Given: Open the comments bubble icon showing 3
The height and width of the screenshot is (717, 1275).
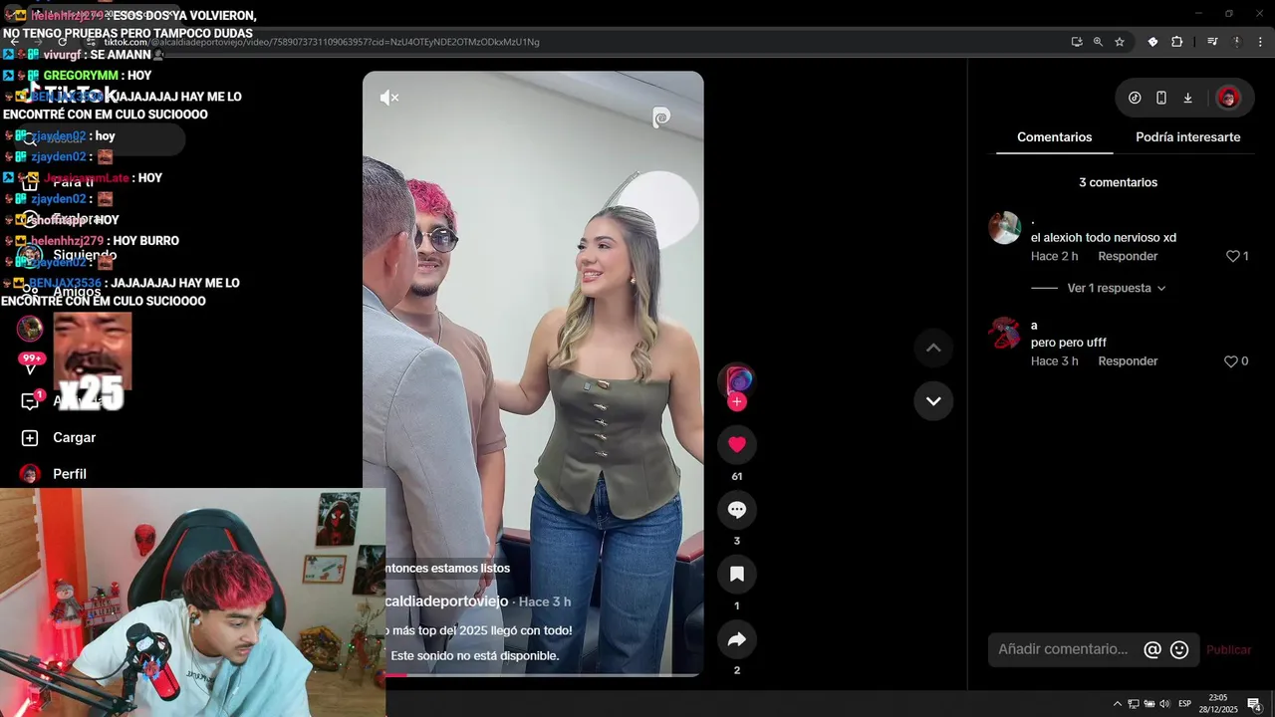Looking at the screenshot, I should [x=737, y=510].
